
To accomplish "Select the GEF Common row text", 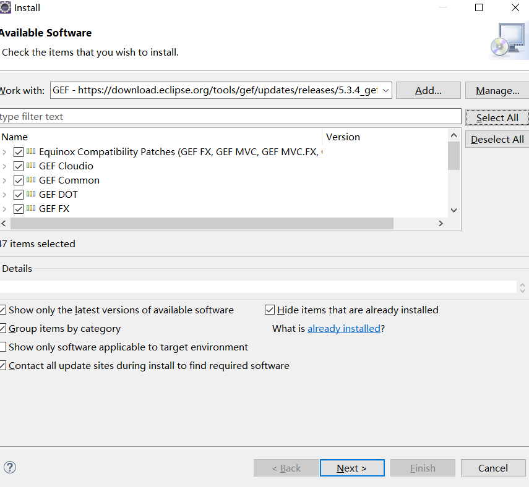I will [69, 180].
